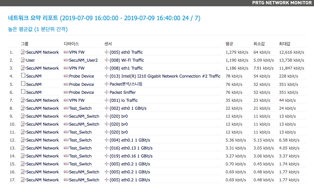Viewport: 314px width, 184px height.
Task: Open (008) Wi-Fi Traffic sensor
Action: (127, 60)
